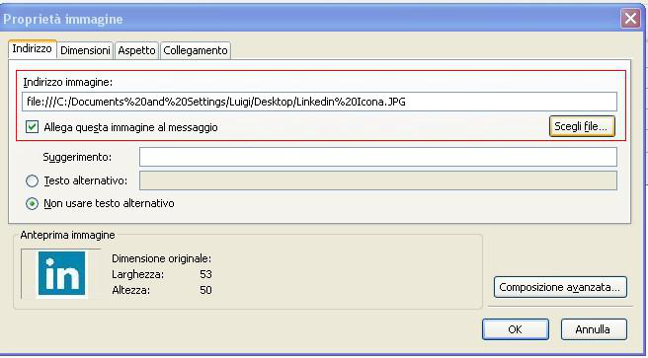Confirm with the OK button

tap(516, 329)
